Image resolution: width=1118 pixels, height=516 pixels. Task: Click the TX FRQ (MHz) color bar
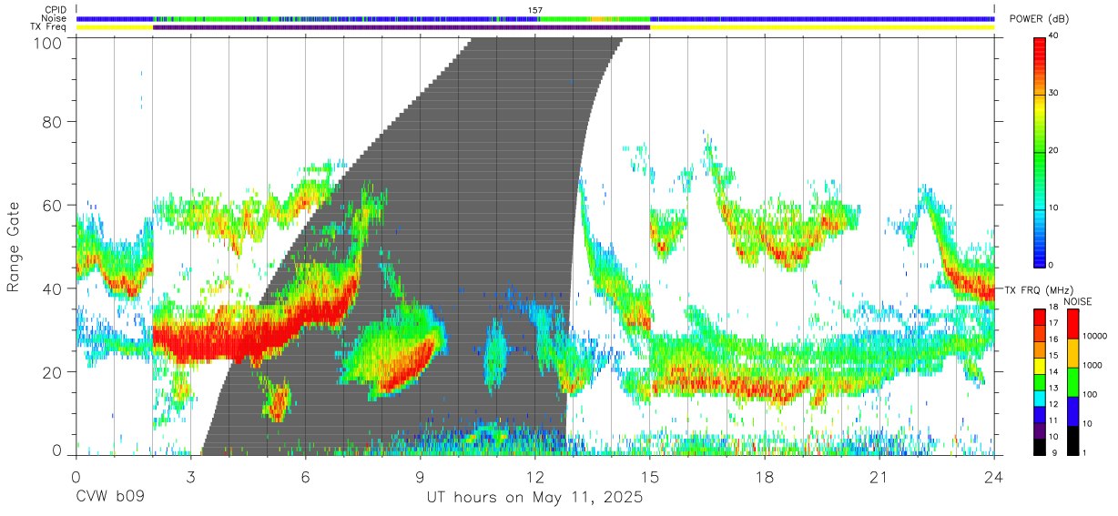(x=1039, y=381)
